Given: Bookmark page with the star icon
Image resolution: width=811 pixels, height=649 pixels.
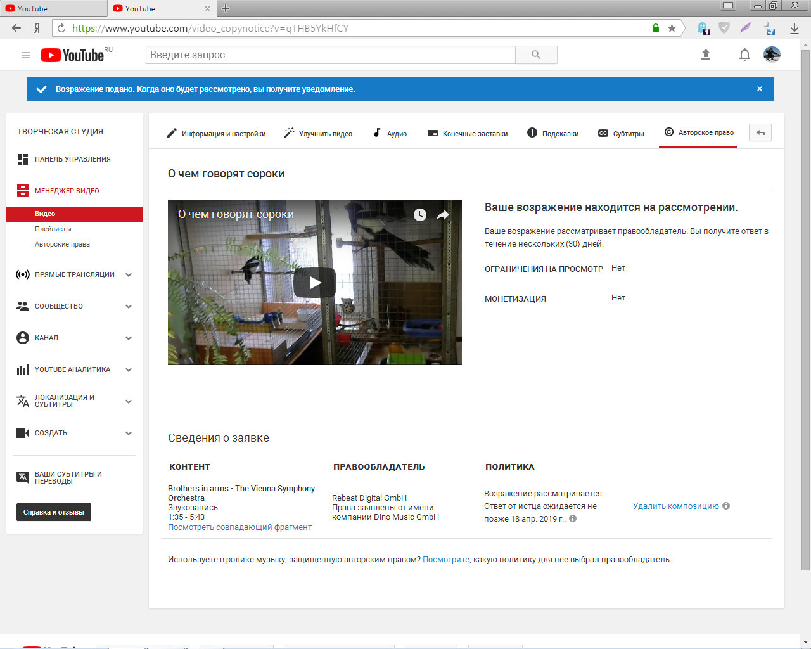Looking at the screenshot, I should (x=672, y=28).
